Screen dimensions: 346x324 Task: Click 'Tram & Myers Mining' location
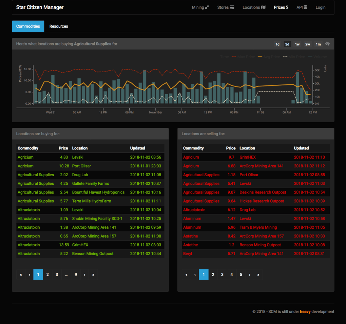(x=258, y=227)
